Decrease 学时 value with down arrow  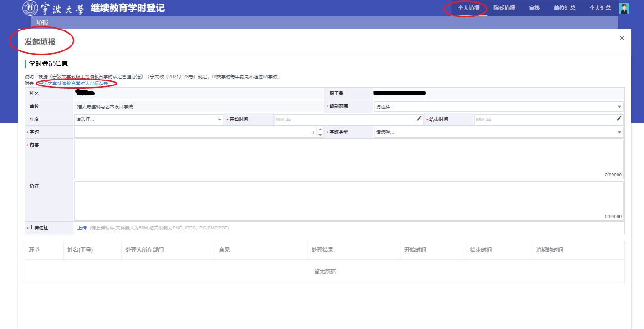pos(320,135)
